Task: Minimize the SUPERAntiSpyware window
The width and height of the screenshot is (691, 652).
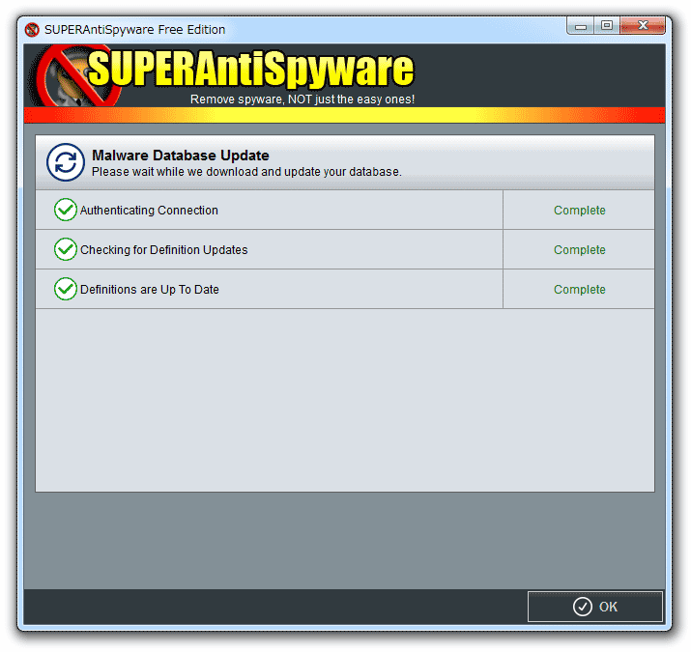Action: (581, 26)
